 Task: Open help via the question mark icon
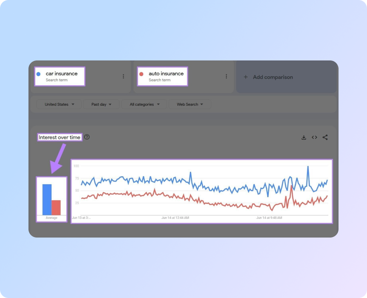87,137
